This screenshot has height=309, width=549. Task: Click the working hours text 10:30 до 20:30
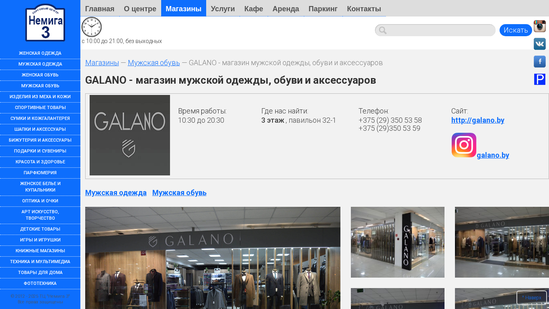click(x=201, y=120)
